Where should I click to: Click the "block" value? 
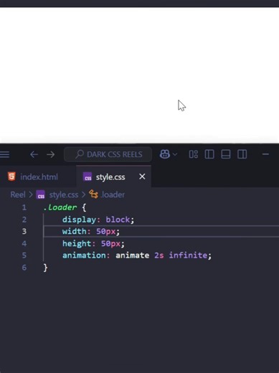pyautogui.click(x=118, y=219)
